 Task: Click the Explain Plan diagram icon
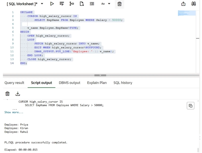pos(72,4)
